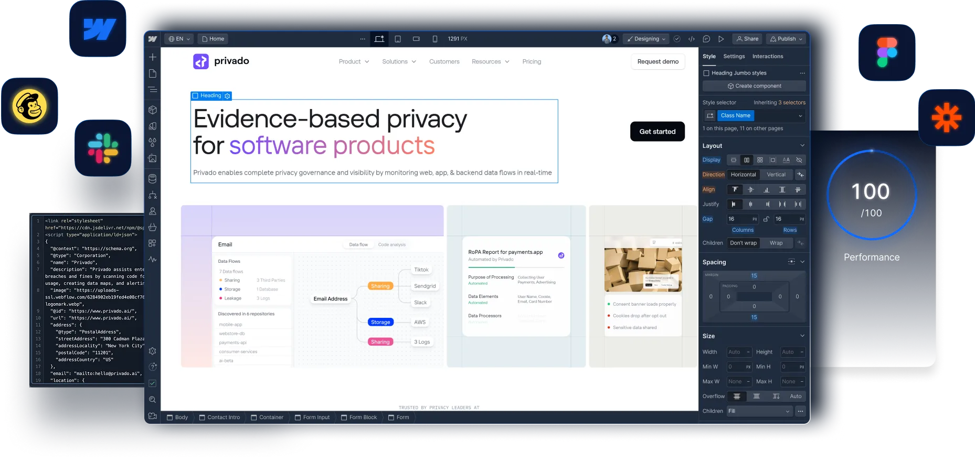Screen dimensions: 975x461
Task: Open the comments icon in the top bar
Action: [706, 39]
